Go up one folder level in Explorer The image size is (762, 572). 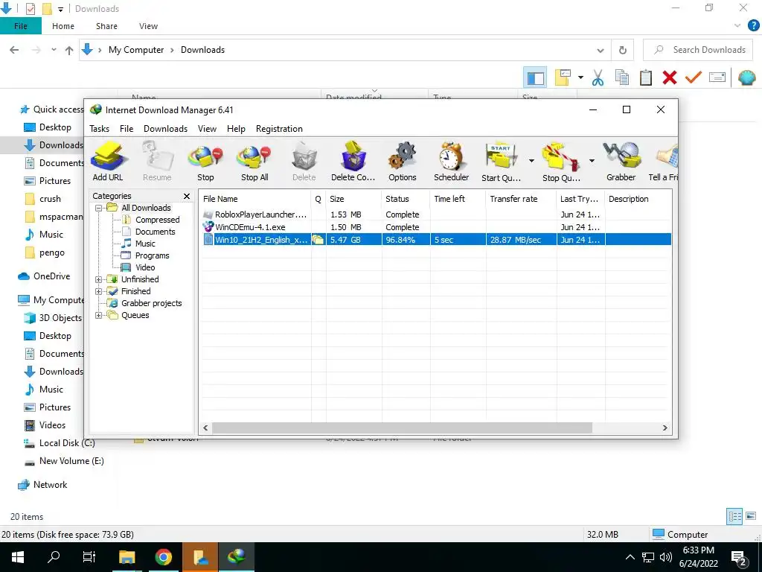69,50
